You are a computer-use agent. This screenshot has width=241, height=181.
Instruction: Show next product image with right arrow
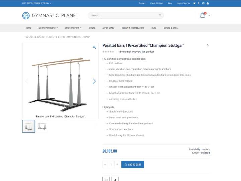coord(94,81)
